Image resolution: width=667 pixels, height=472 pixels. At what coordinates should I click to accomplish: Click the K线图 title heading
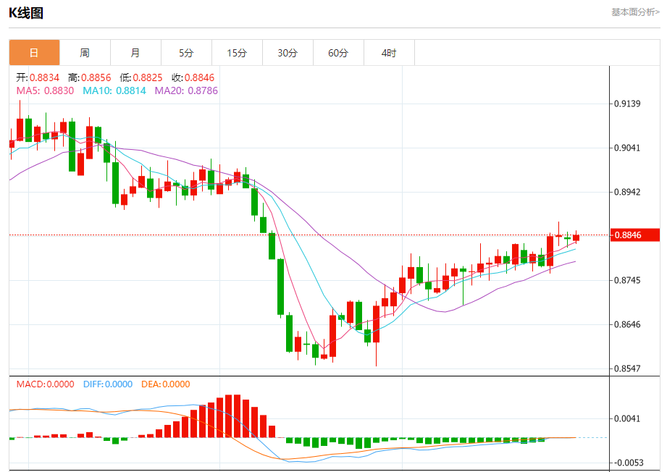click(26, 13)
